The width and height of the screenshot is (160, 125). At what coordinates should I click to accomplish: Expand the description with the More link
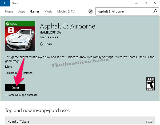pyautogui.click(x=9, y=67)
